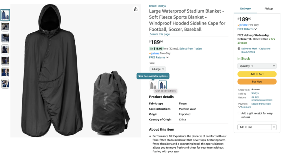The image size is (288, 154).
Task: Select the first product thumbnail
Action: tap(5, 15)
